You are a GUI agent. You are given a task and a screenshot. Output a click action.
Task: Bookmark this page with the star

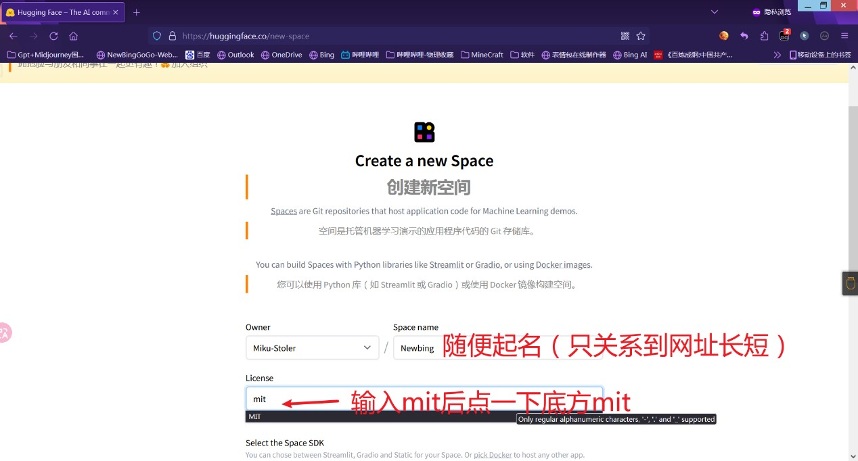[x=641, y=36]
